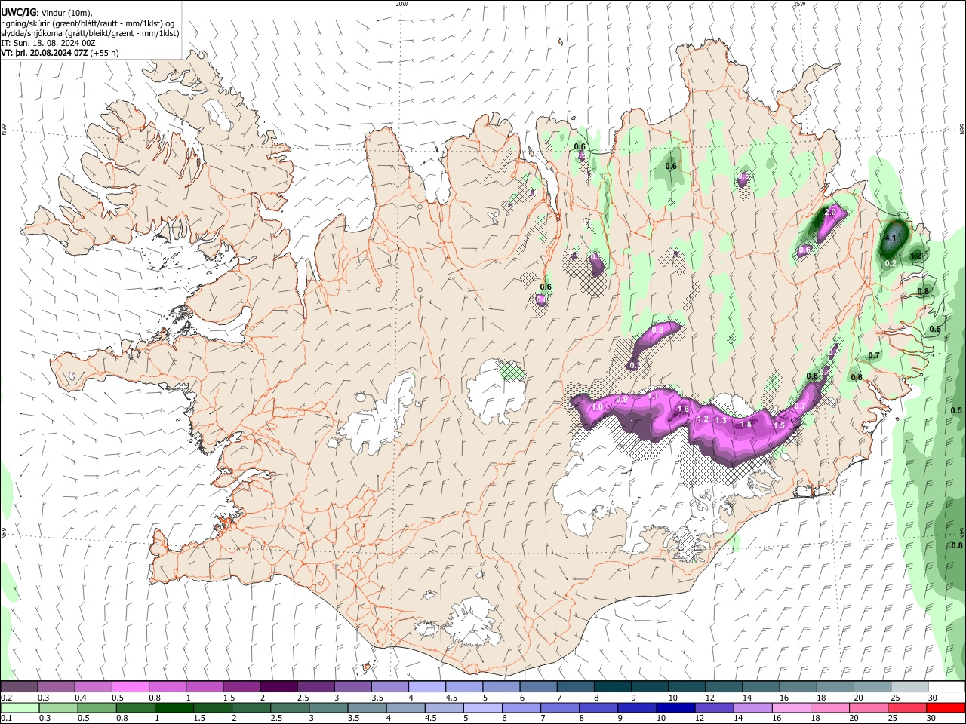Click the 20W longitude label

pyautogui.click(x=401, y=4)
